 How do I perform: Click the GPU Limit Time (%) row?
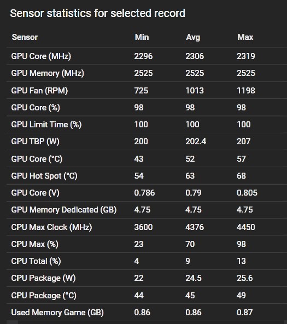point(147,125)
